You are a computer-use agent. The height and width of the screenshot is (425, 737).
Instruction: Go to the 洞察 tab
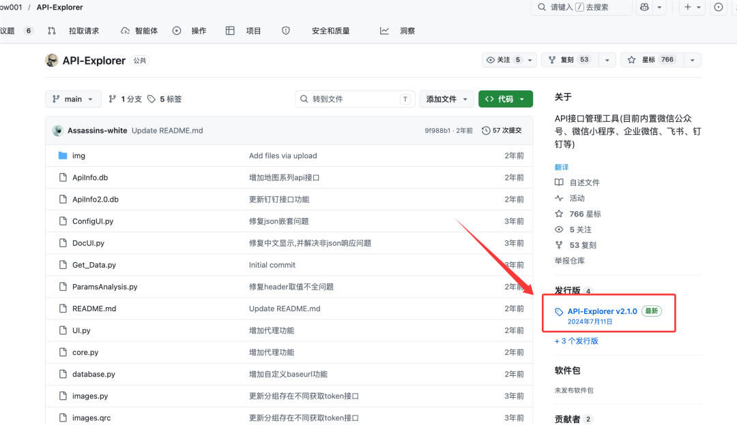(398, 31)
